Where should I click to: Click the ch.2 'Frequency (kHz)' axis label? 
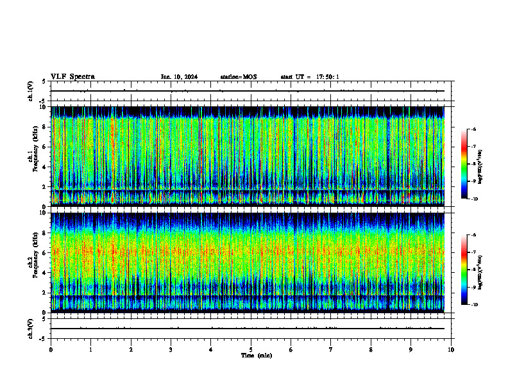click(x=35, y=256)
